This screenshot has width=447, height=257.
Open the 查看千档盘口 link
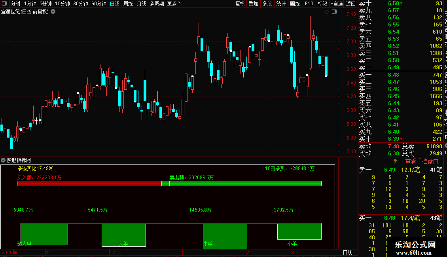pyautogui.click(x=422, y=161)
